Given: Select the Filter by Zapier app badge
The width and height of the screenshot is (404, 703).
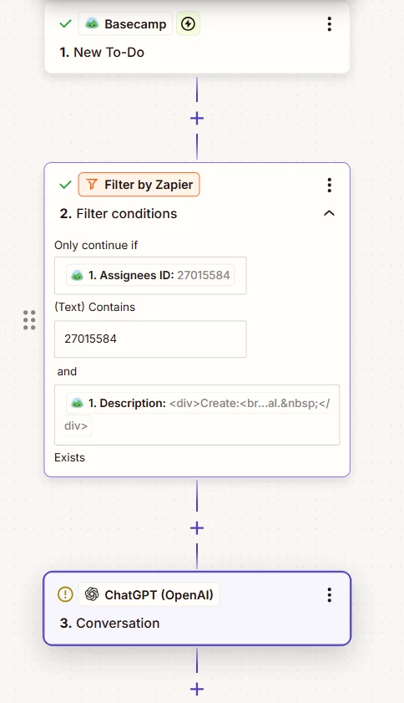Looking at the screenshot, I should coord(139,185).
